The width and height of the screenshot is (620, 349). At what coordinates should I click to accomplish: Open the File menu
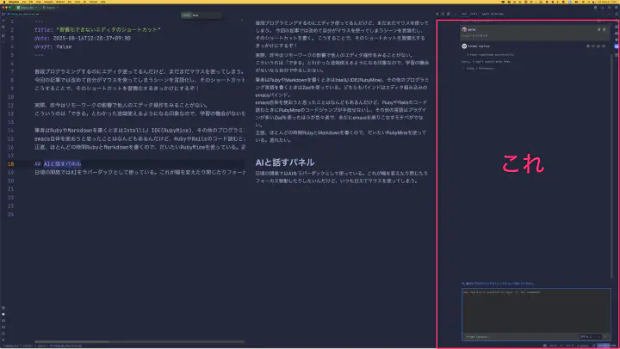point(24,2)
